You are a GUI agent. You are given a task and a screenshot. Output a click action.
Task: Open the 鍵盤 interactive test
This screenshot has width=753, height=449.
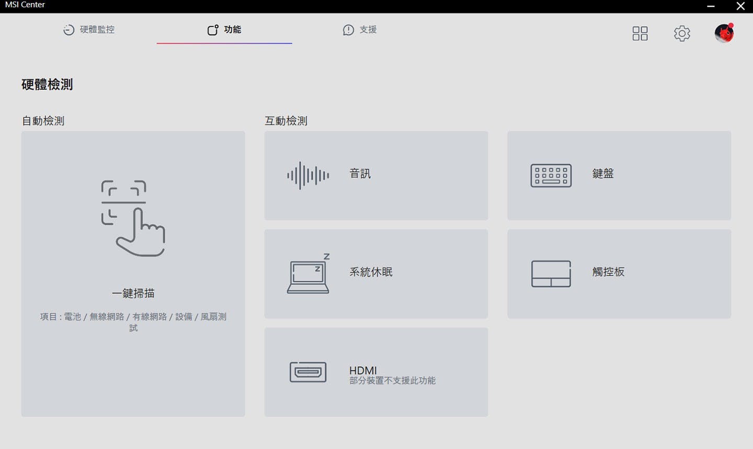tap(619, 176)
